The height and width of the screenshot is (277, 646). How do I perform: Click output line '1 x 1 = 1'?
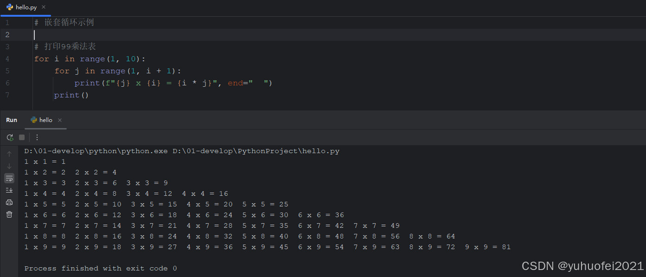coord(45,162)
